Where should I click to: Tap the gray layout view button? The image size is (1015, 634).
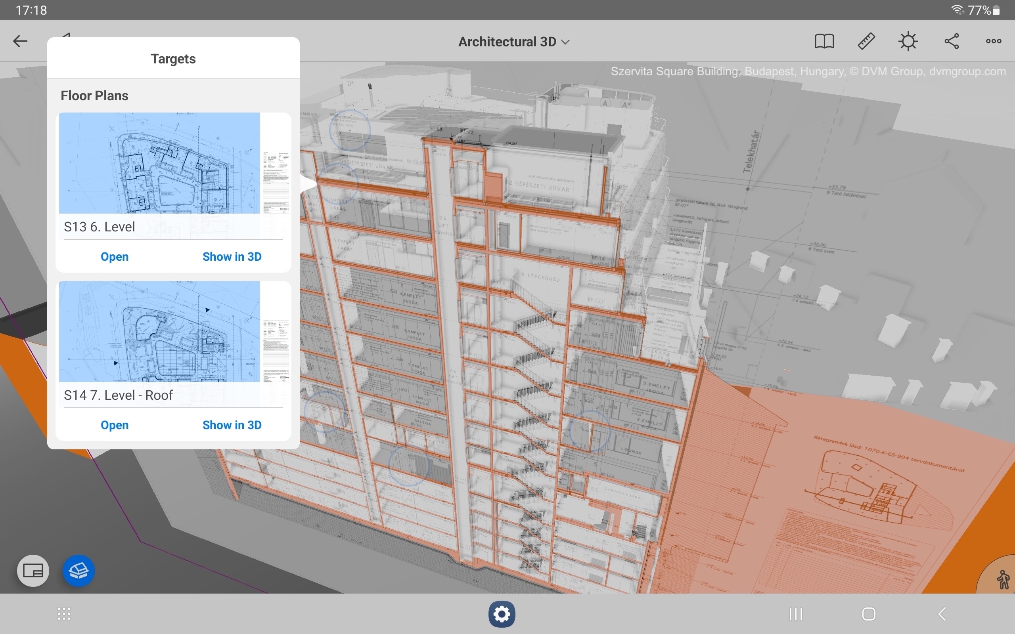(x=33, y=571)
